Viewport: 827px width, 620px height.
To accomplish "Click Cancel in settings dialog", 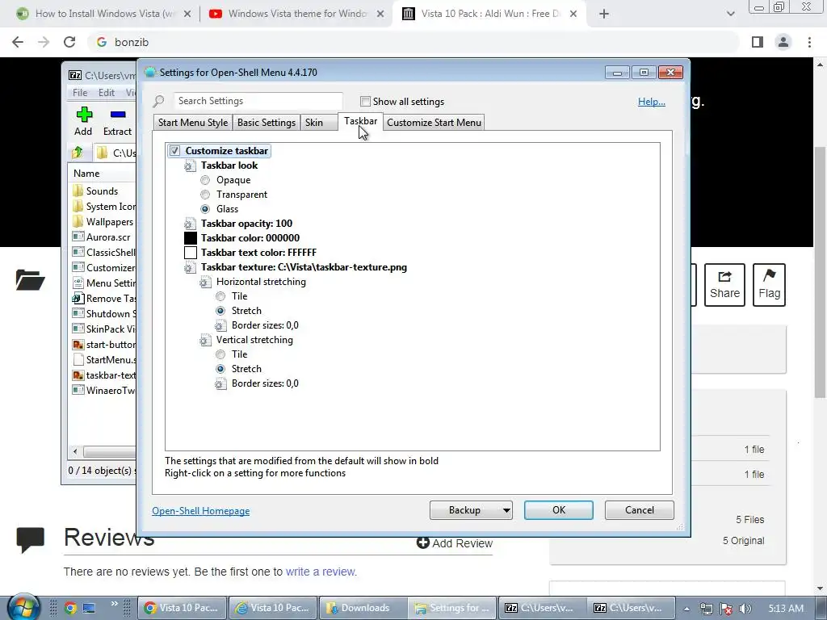I will coord(640,510).
